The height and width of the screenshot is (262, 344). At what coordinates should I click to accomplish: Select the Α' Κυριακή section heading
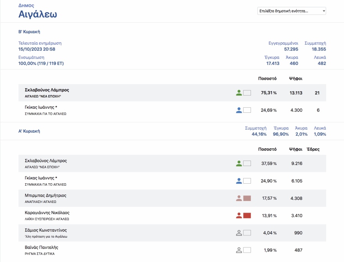pos(29,131)
